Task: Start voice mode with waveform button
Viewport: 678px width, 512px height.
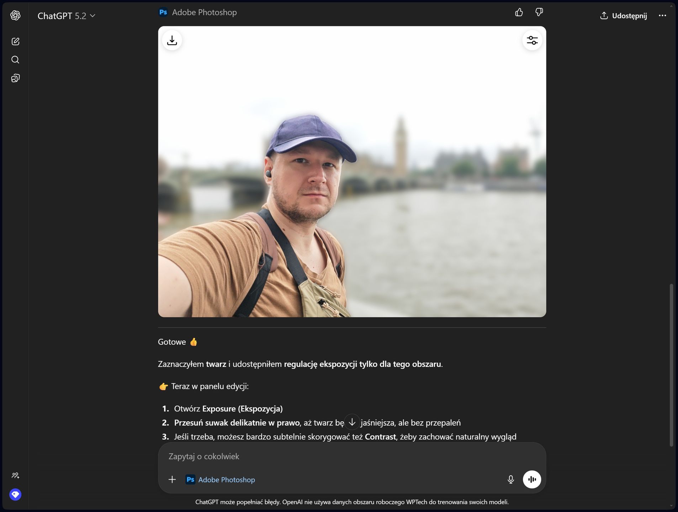Action: tap(532, 479)
